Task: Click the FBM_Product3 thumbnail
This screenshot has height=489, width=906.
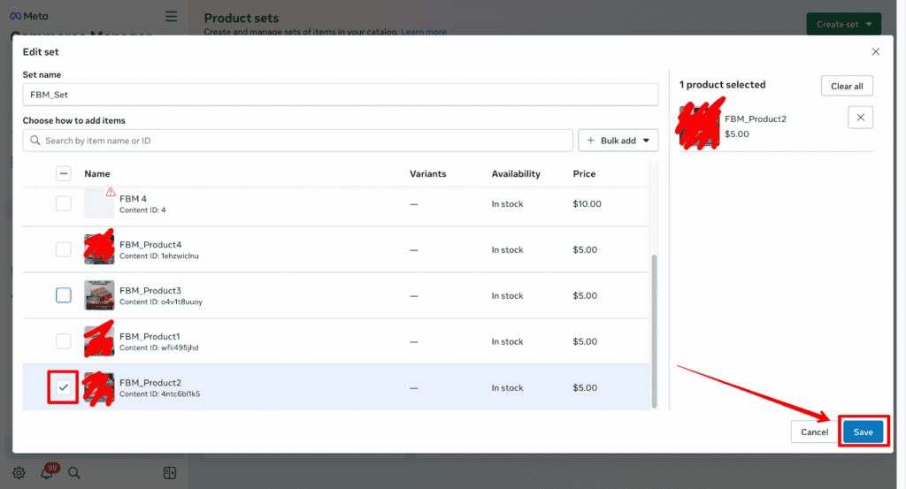Action: point(99,295)
